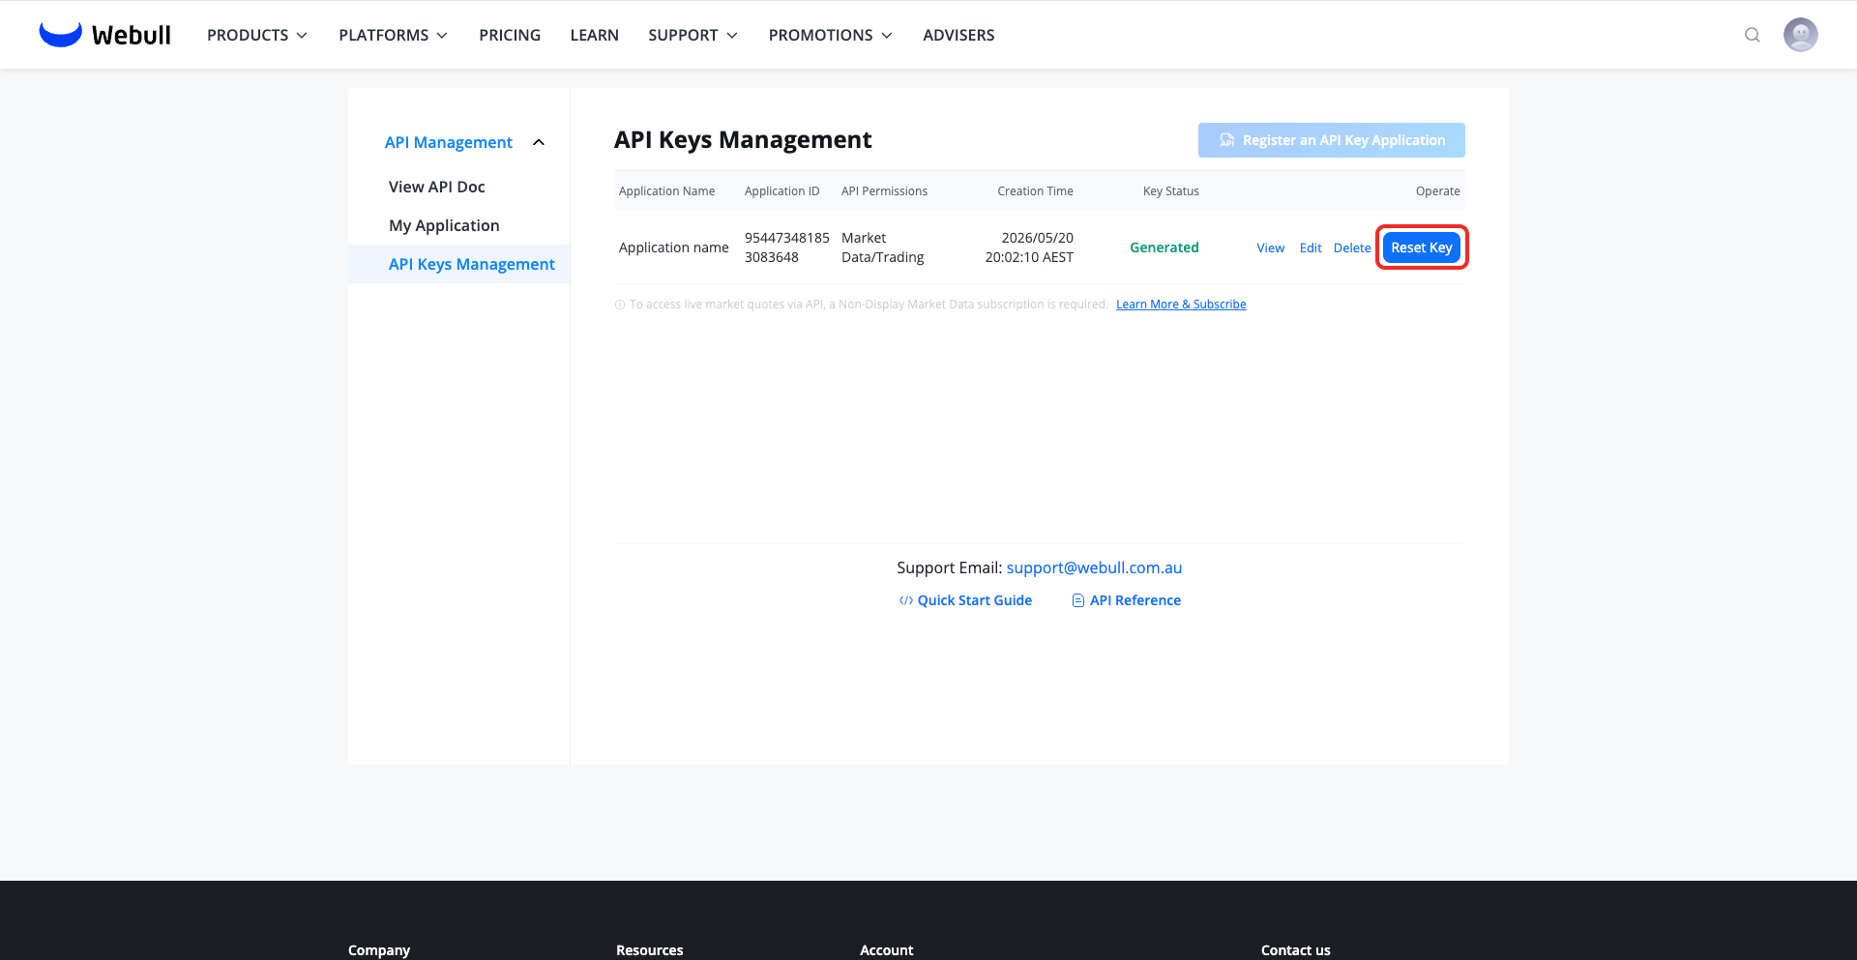Click the Market Data/Trading permissions cell
This screenshot has width=1857, height=960.
coord(883,247)
